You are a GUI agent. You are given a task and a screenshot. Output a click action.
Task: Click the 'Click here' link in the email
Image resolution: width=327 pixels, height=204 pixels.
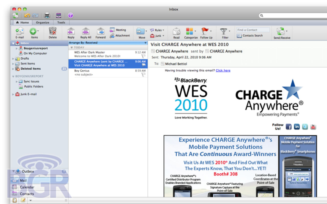223,70
